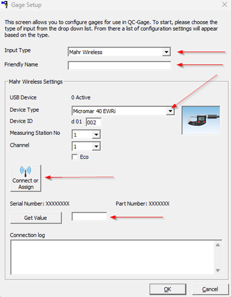Screen dimensions: 231x297
Task: Click the Micromar 40 EWRi selection text
Action: (x=94, y=111)
